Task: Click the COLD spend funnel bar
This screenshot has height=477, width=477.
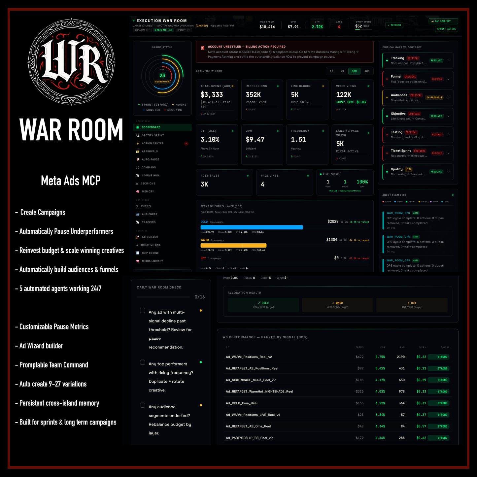Action: point(252,227)
